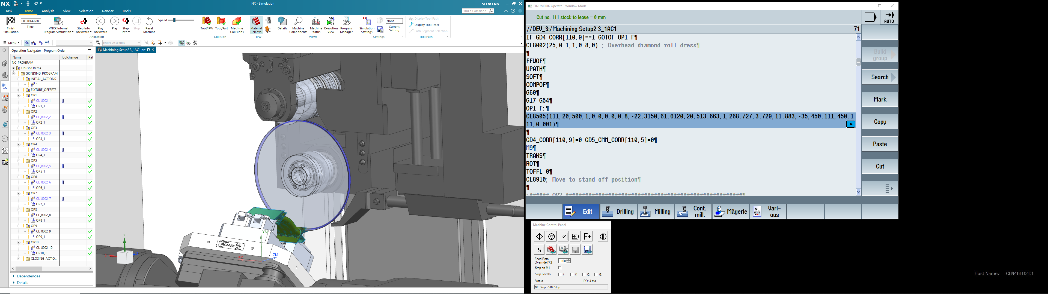Screen dimensions: 1048x294
Task: Open Machine Status view
Action: click(316, 25)
